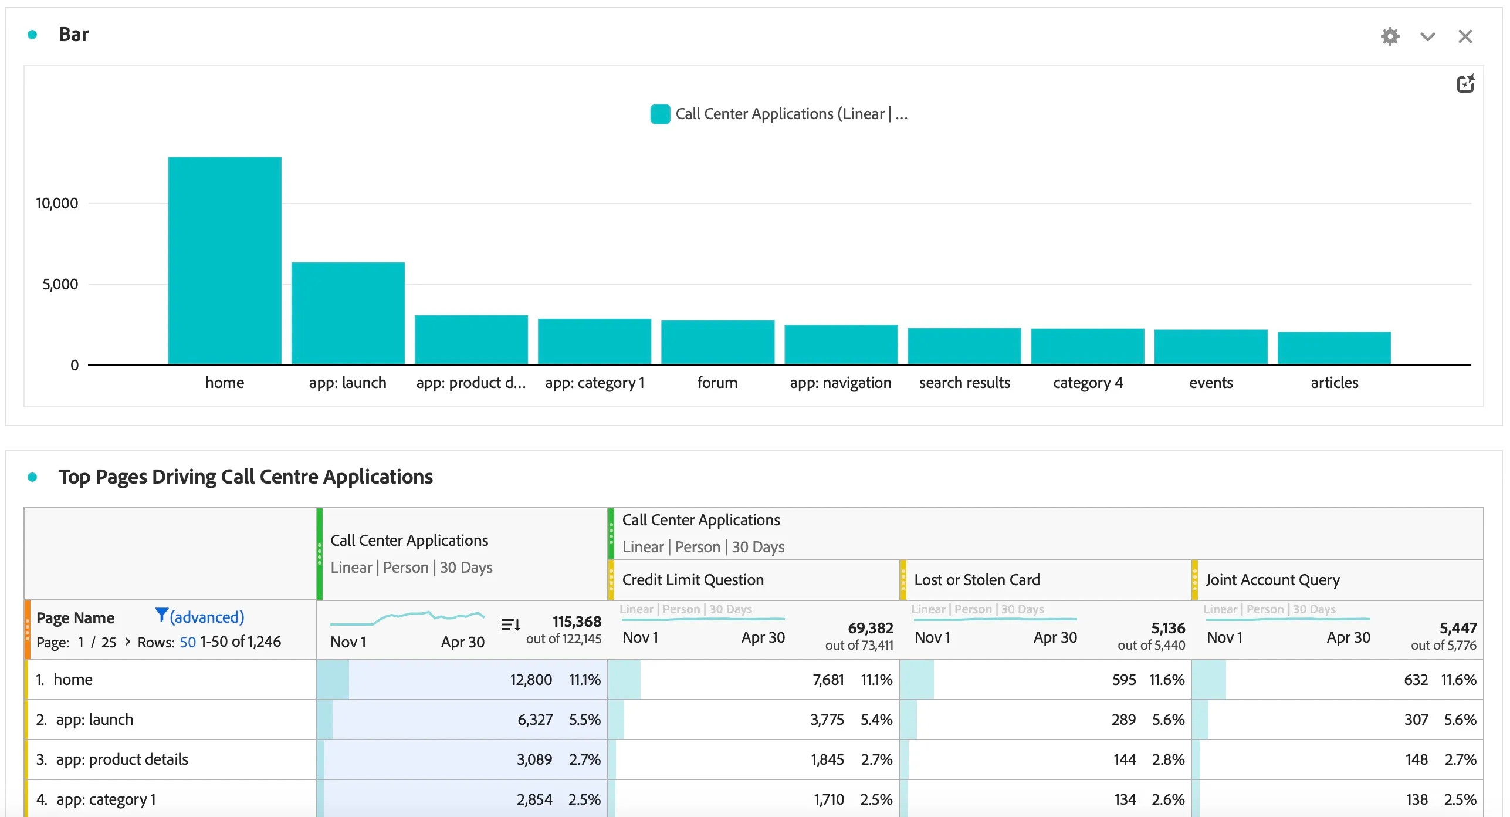Click the 69,382 column total
The width and height of the screenshot is (1510, 817).
871,628
